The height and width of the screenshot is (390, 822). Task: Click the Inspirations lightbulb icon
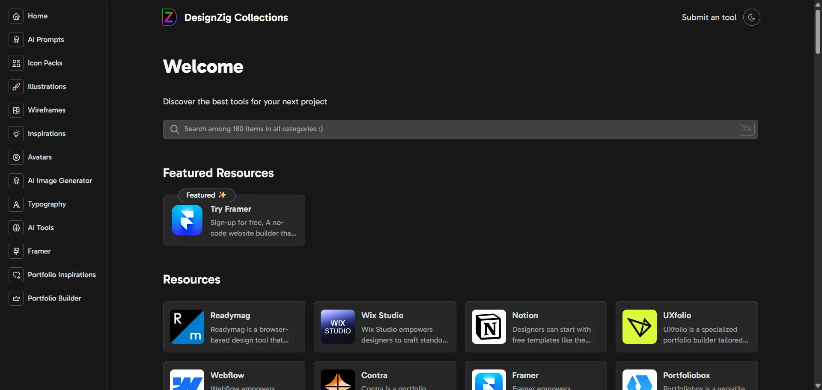click(x=16, y=134)
